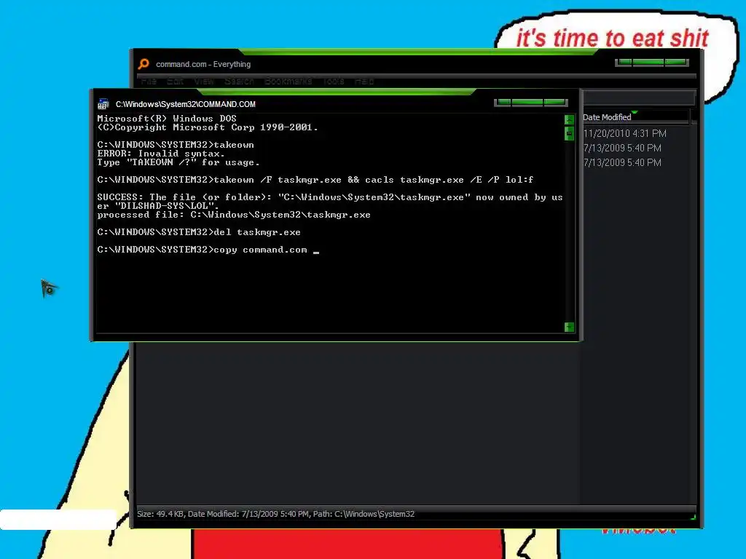Click the command window scrollbar thumb
The width and height of the screenshot is (746, 559).
pos(569,134)
